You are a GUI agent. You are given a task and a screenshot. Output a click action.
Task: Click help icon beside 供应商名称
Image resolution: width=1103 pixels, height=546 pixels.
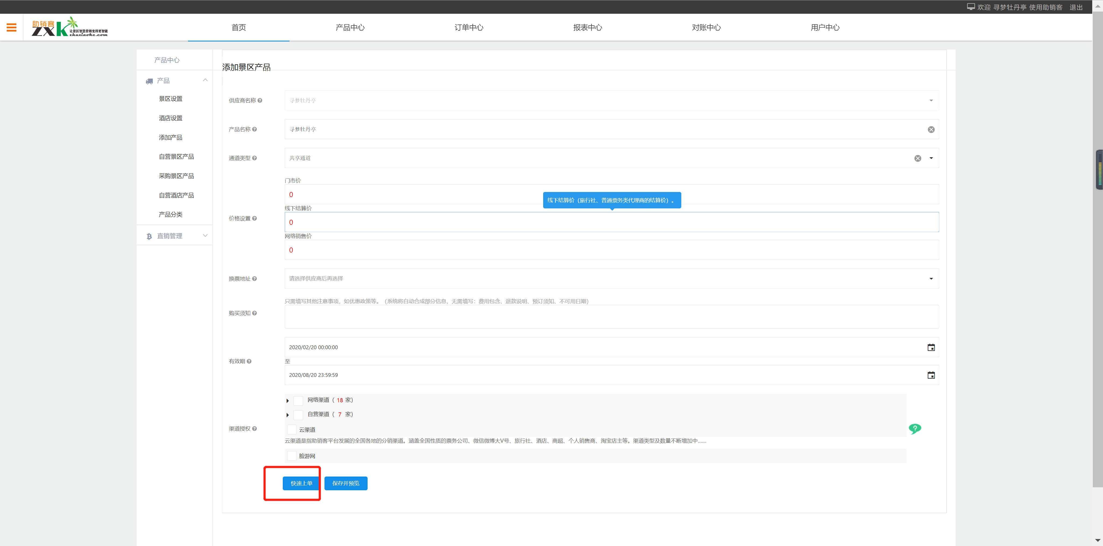click(x=260, y=101)
